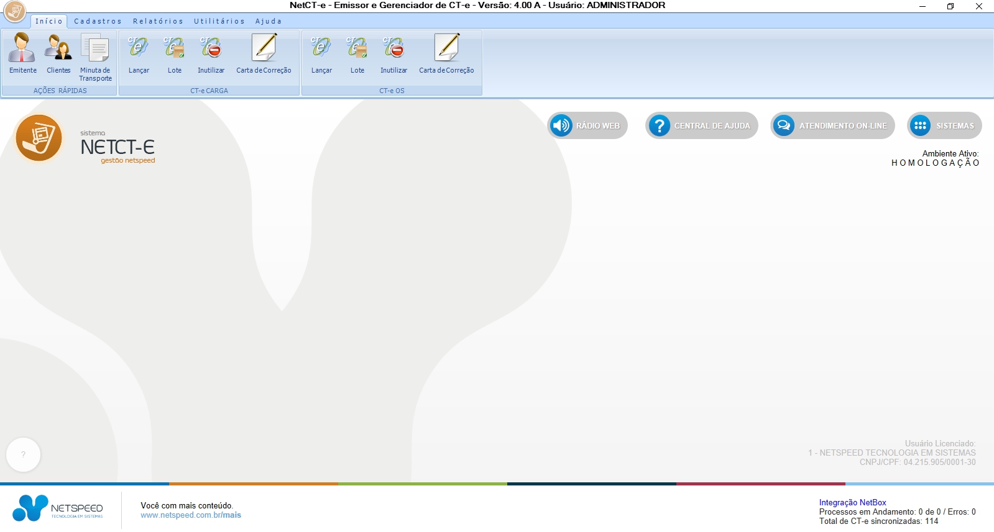Click Lote in the CT-e OS group
The width and height of the screenshot is (994, 532).
[x=357, y=54]
